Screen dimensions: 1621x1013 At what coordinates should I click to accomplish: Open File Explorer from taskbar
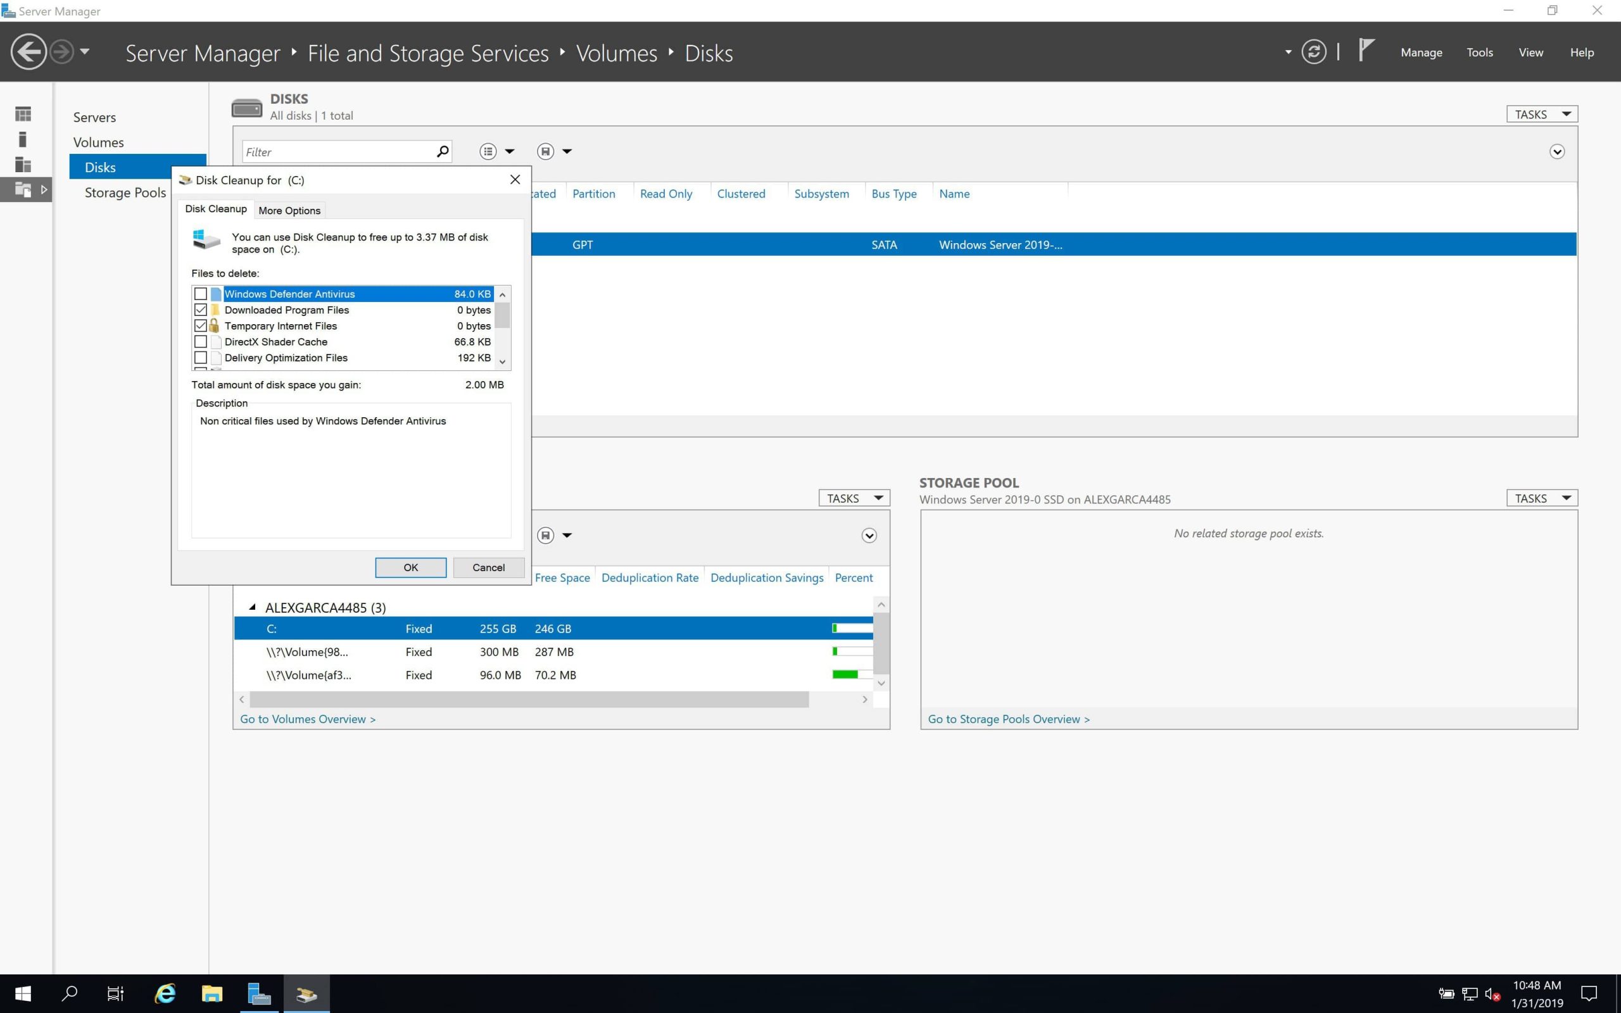tap(211, 993)
